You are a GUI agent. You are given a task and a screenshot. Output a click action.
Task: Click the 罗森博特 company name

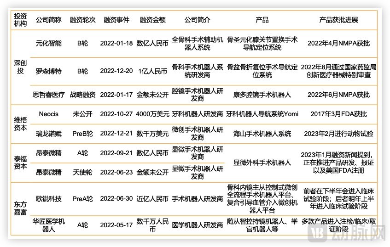[x=49, y=71]
